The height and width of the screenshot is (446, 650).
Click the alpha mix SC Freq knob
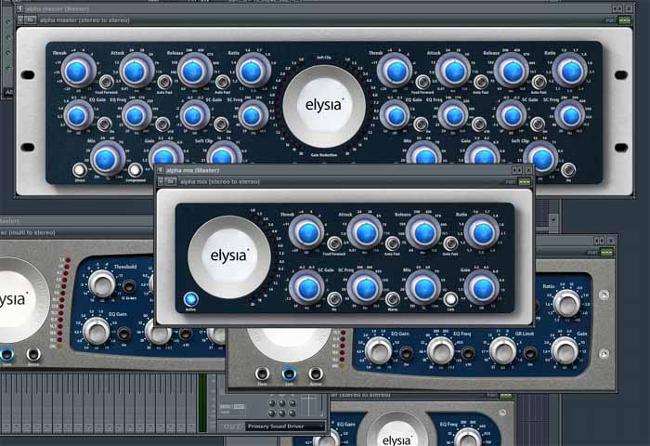coord(365,287)
